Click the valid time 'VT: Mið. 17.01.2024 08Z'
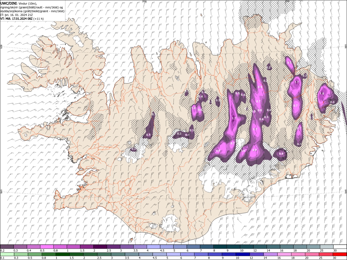The height and width of the screenshot is (260, 347). (x=17, y=19)
